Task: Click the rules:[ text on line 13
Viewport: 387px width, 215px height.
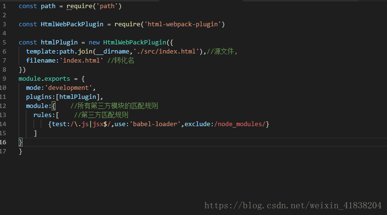Action: click(46, 115)
